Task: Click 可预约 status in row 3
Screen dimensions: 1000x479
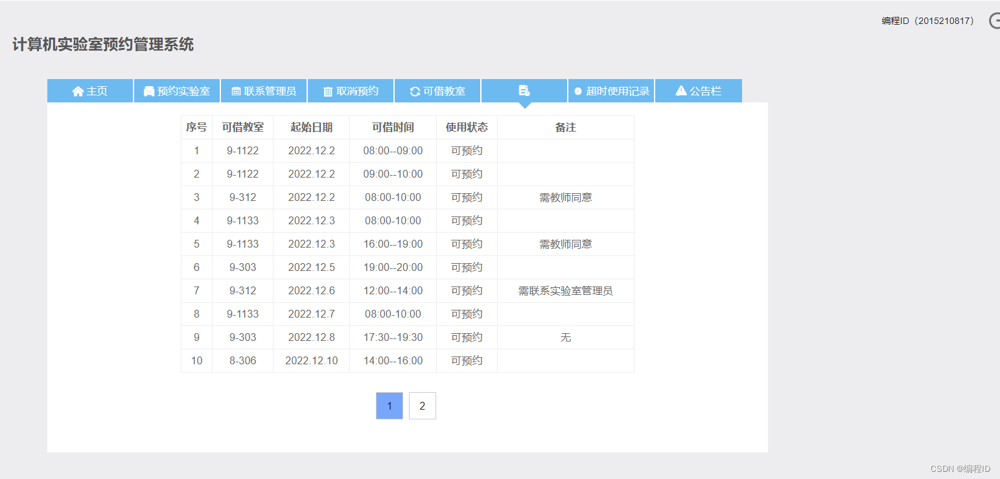Action: click(467, 198)
